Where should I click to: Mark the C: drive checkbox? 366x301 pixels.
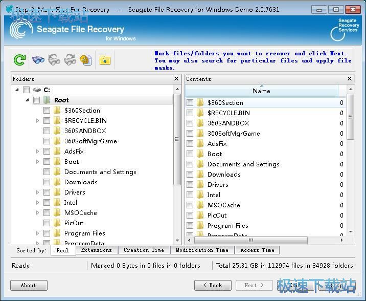(27, 90)
